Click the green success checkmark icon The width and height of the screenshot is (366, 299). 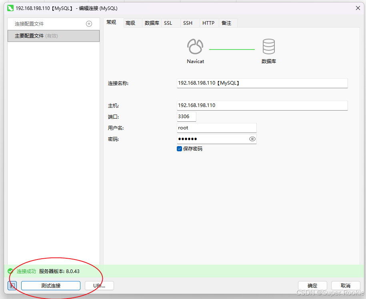[10, 271]
